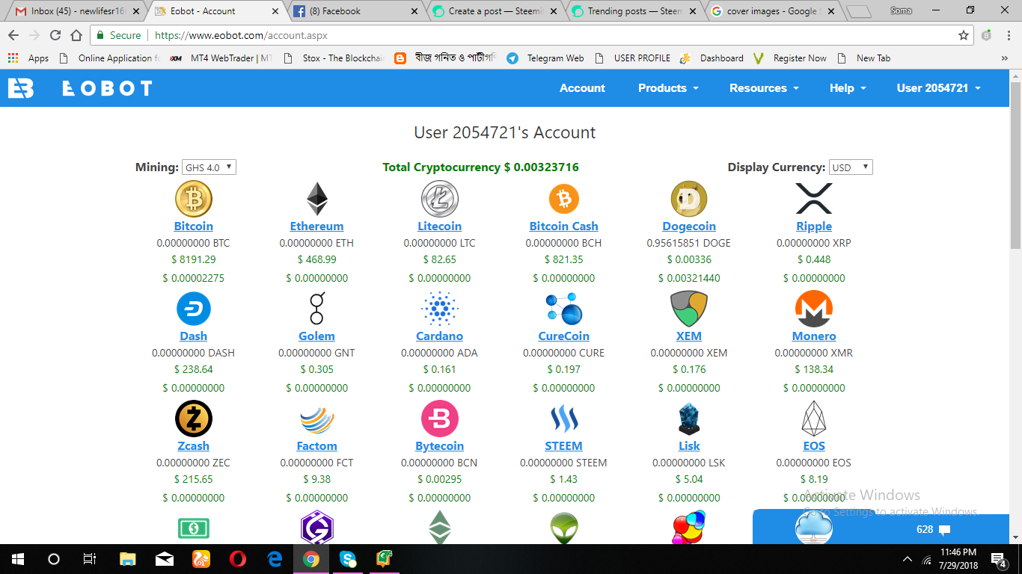1022x574 pixels.
Task: Select the STEEM logo icon
Action: pos(563,418)
